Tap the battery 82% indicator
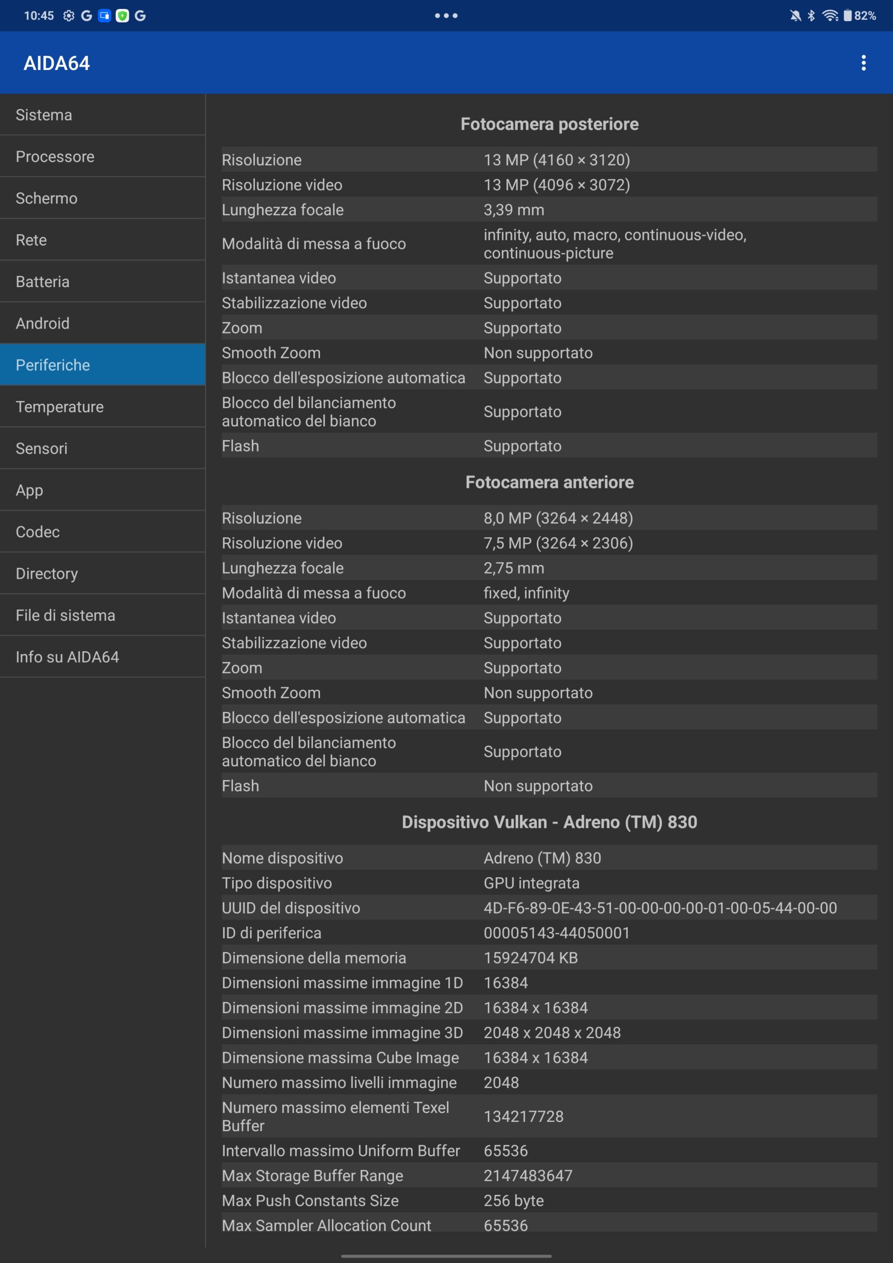893x1263 pixels. (859, 15)
